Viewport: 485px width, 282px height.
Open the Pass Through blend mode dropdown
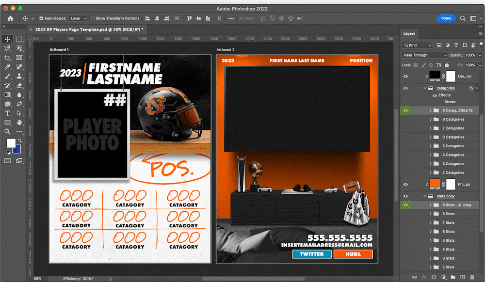(425, 55)
